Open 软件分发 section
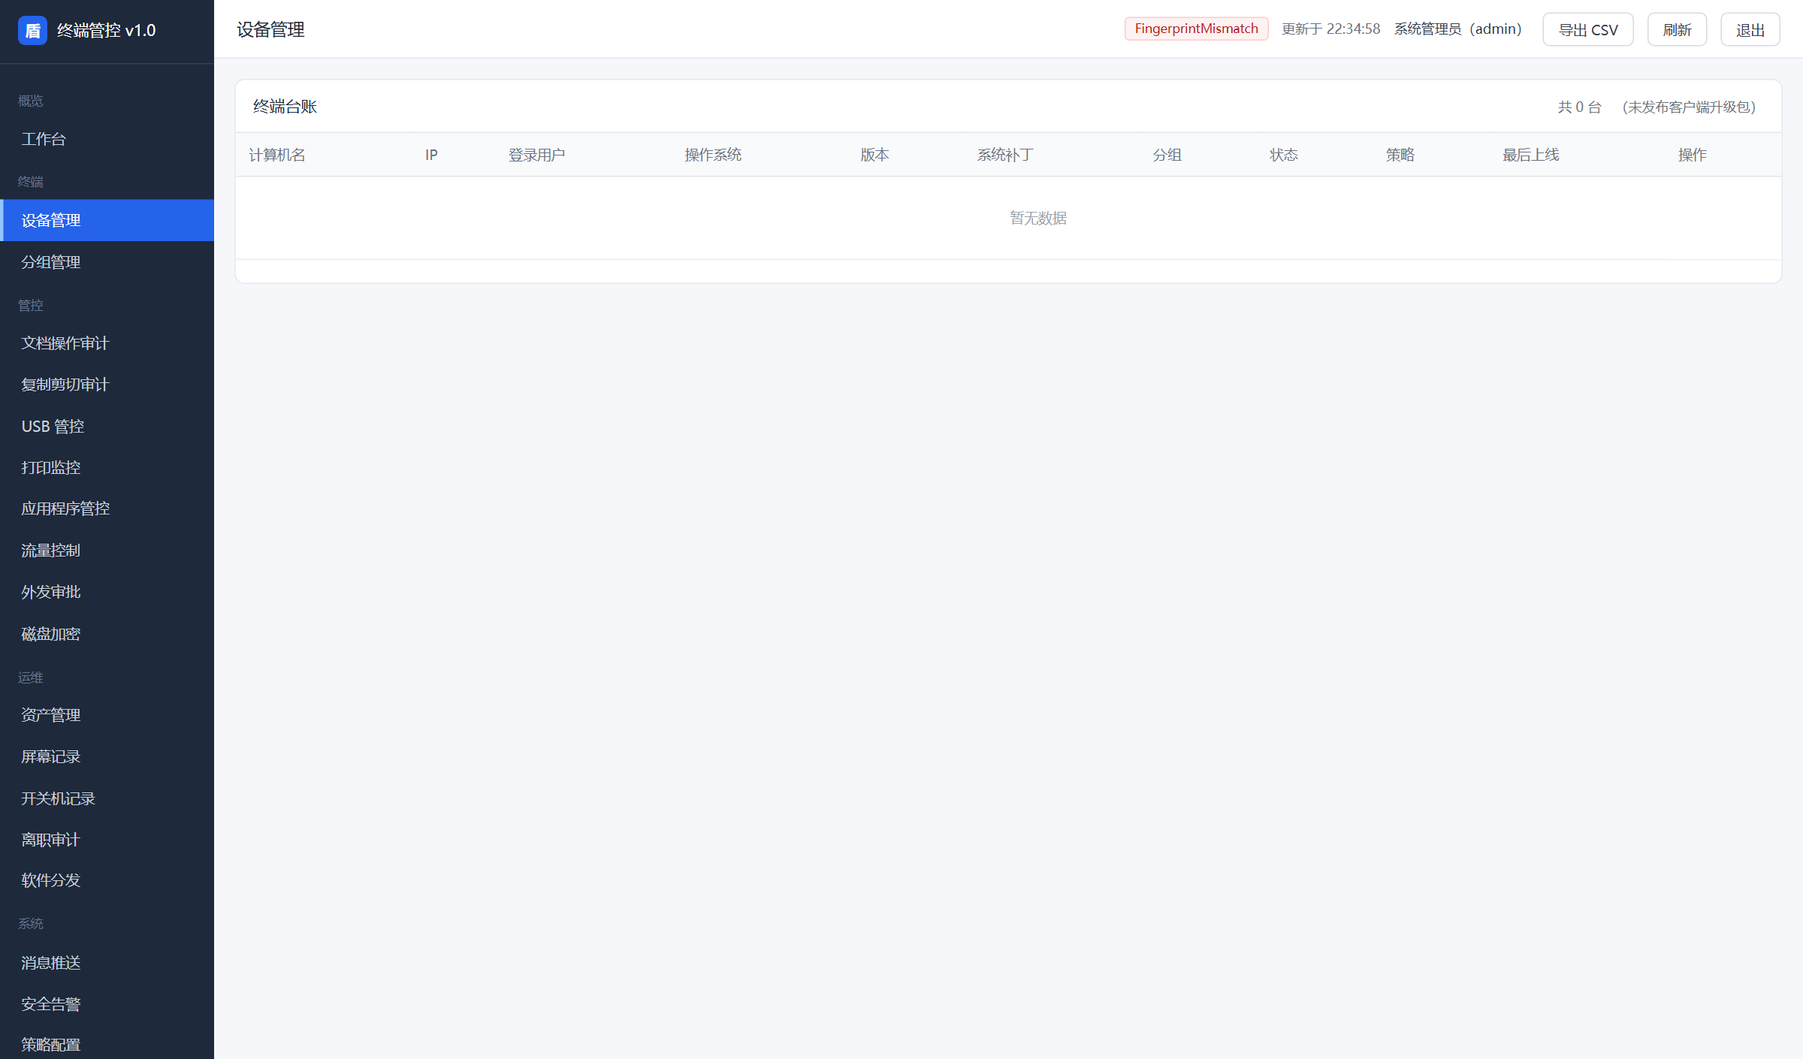Viewport: 1803px width, 1059px height. 107,880
